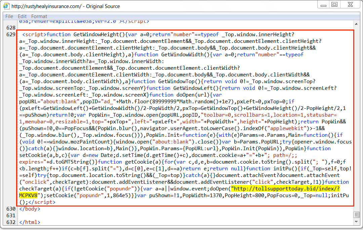
Task: Click the scrollbar down arrow
Action: (x=356, y=222)
